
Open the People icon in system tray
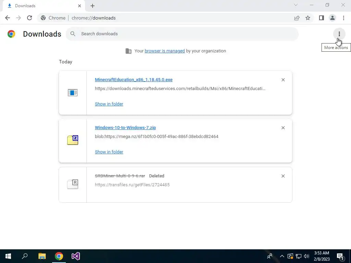[x=270, y=256]
